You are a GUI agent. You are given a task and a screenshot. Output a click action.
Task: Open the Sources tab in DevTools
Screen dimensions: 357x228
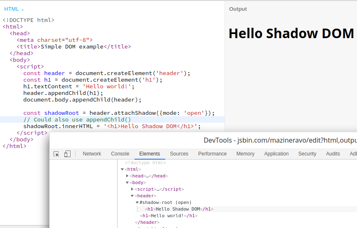179,154
